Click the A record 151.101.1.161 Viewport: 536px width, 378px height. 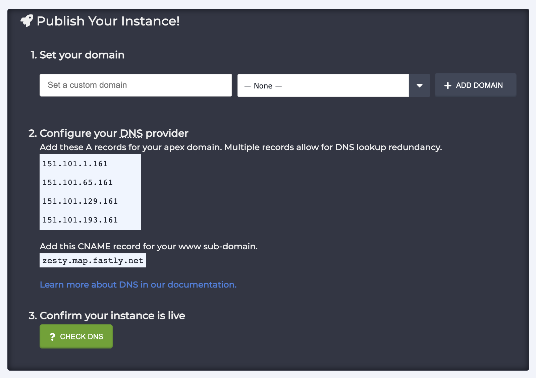[x=75, y=164]
